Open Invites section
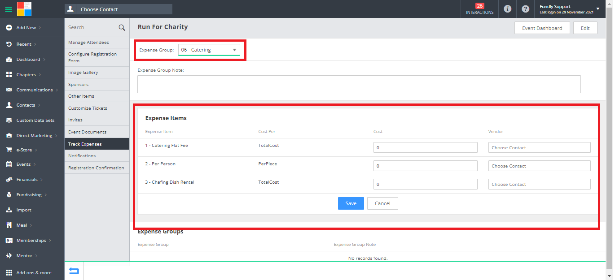Viewport: 615px width, 280px height. [x=97, y=120]
